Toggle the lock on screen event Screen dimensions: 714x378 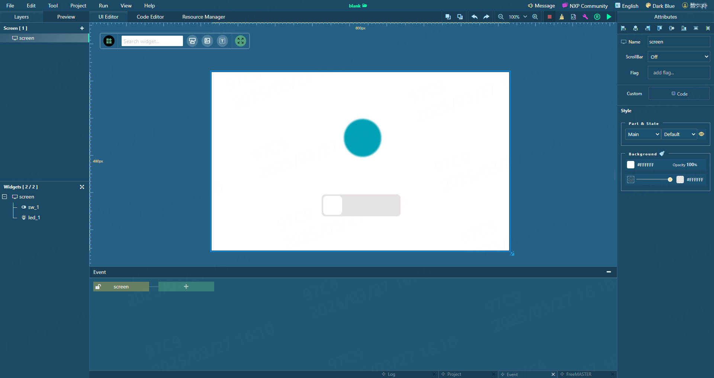(x=98, y=287)
